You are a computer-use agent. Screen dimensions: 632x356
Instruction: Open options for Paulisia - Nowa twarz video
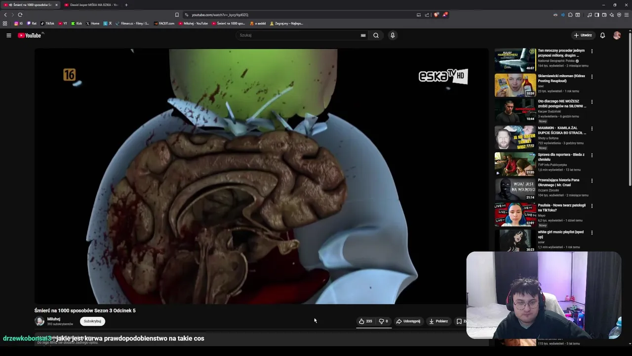(592, 206)
